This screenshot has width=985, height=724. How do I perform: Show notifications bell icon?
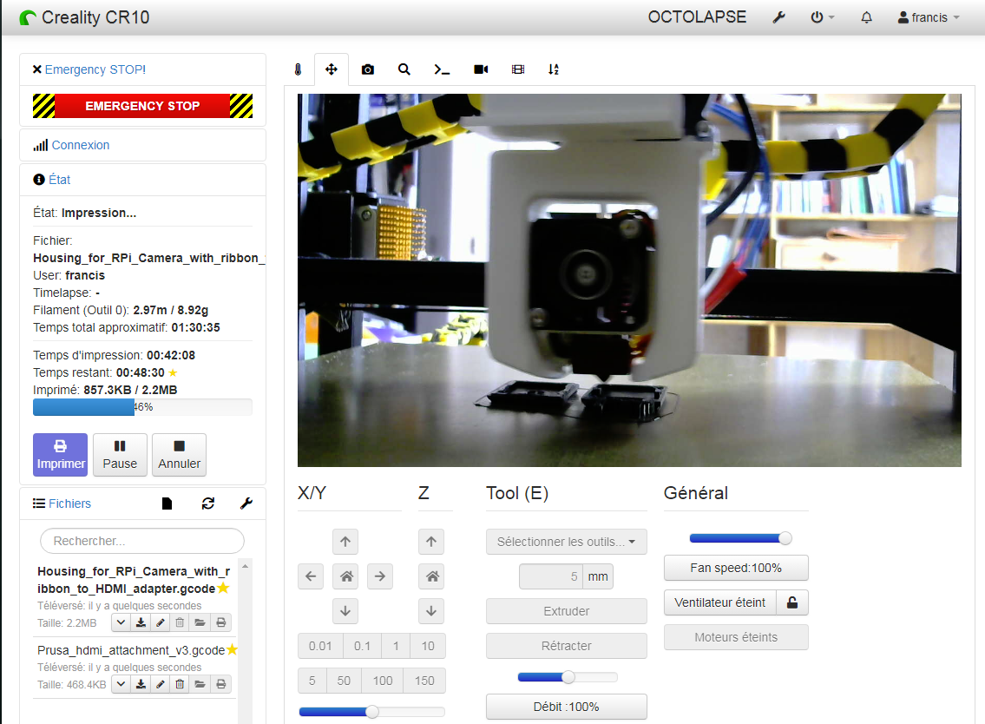coord(866,17)
